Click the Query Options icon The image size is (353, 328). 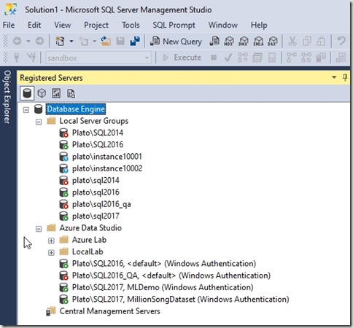(257, 58)
